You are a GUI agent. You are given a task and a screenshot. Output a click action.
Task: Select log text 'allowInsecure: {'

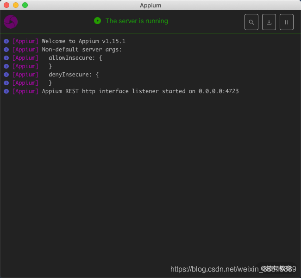(x=75, y=58)
